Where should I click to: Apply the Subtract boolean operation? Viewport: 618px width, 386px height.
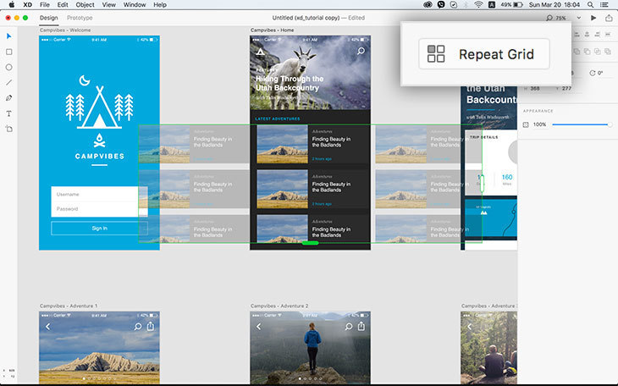[x=587, y=52]
